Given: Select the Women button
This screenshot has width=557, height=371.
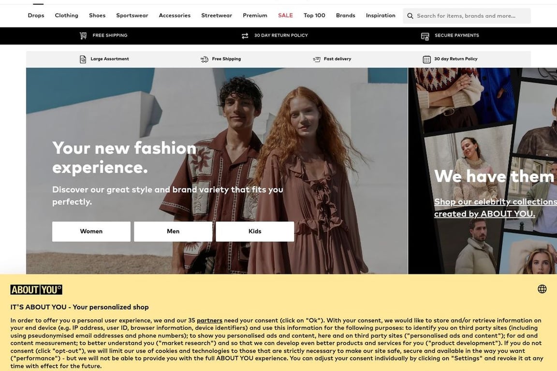Looking at the screenshot, I should (91, 231).
